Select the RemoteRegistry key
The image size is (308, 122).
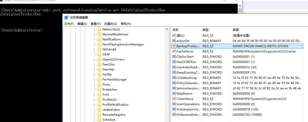(114, 115)
